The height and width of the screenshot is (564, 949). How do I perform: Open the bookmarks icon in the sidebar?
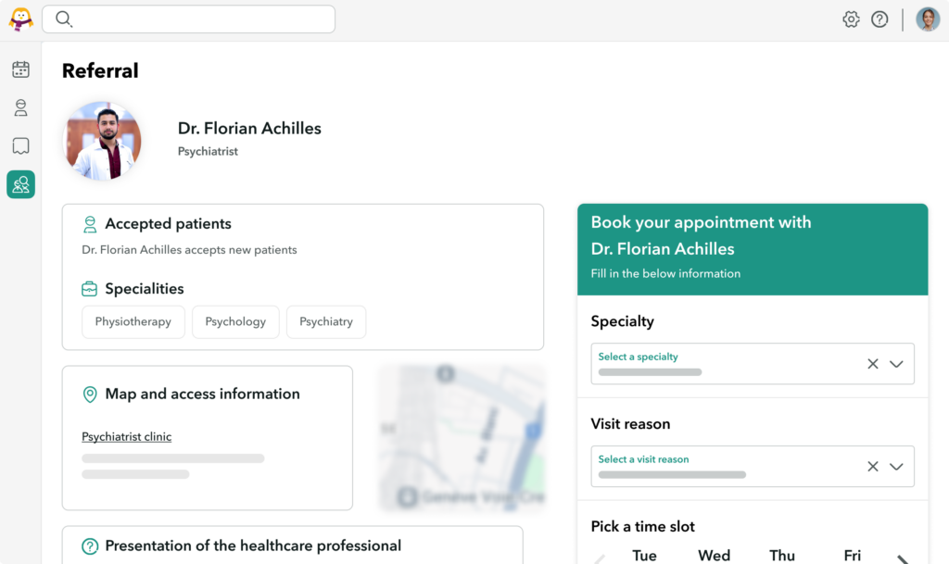pos(20,145)
